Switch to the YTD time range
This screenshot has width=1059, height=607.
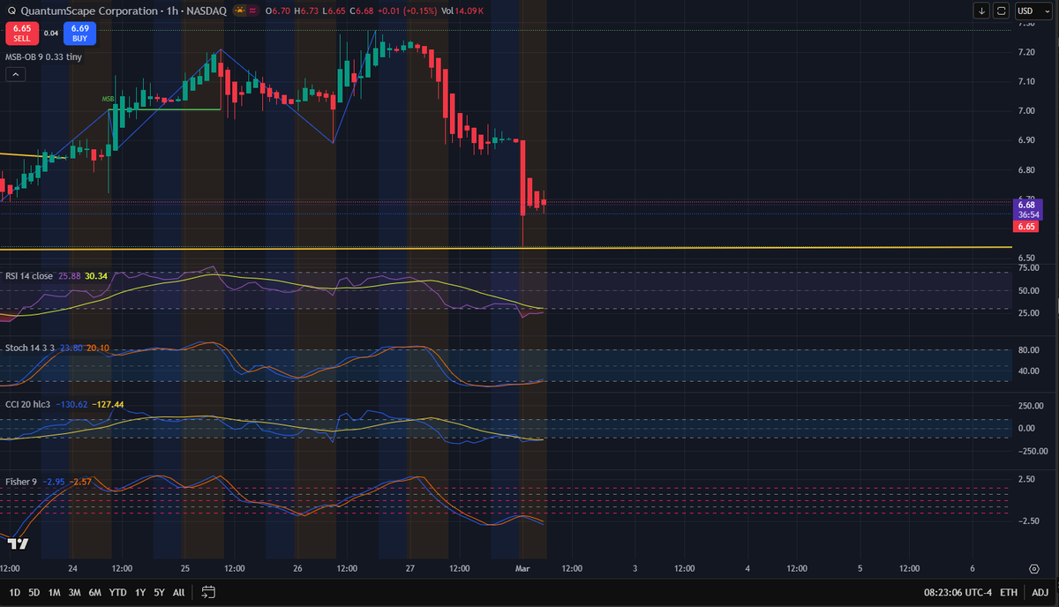(x=117, y=592)
